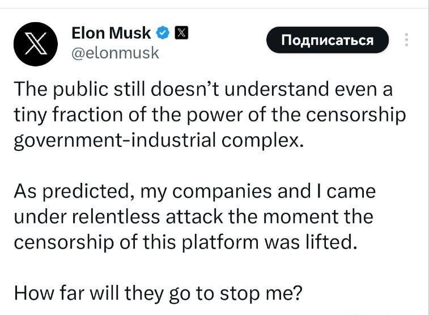Click the phrase 'relentless attack'

[x=148, y=216]
